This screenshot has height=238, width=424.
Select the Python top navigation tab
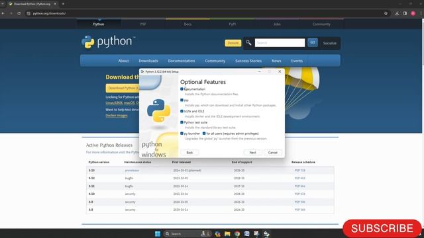click(x=99, y=24)
